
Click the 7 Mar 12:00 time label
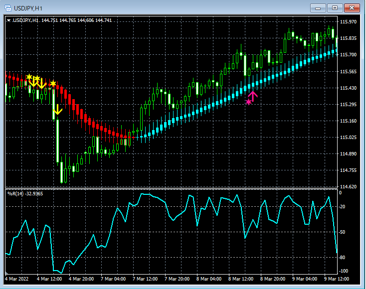pos(145,279)
